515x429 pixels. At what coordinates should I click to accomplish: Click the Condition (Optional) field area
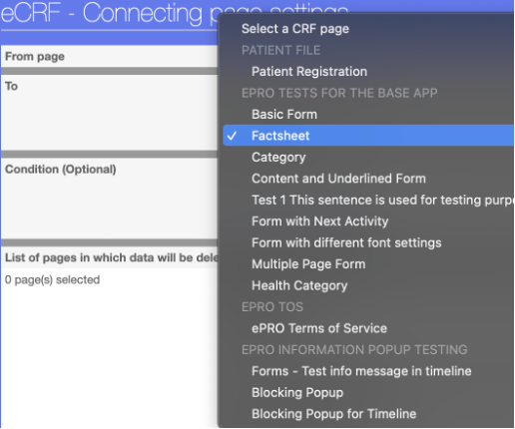pyautogui.click(x=109, y=199)
